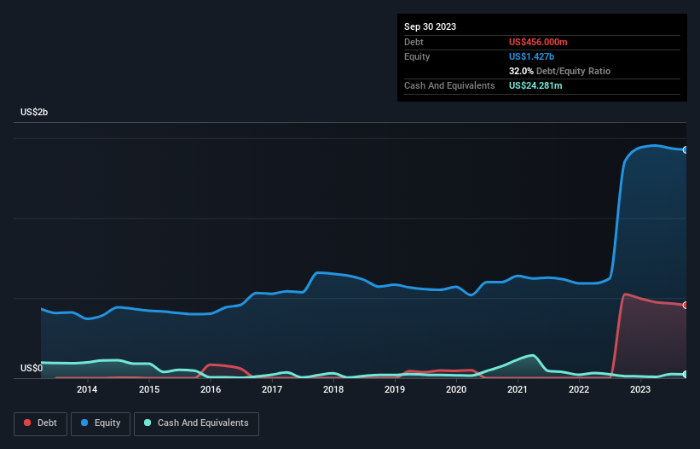Click the Equity label in tooltip
Viewport: 700px width, 449px height.
pyautogui.click(x=417, y=56)
